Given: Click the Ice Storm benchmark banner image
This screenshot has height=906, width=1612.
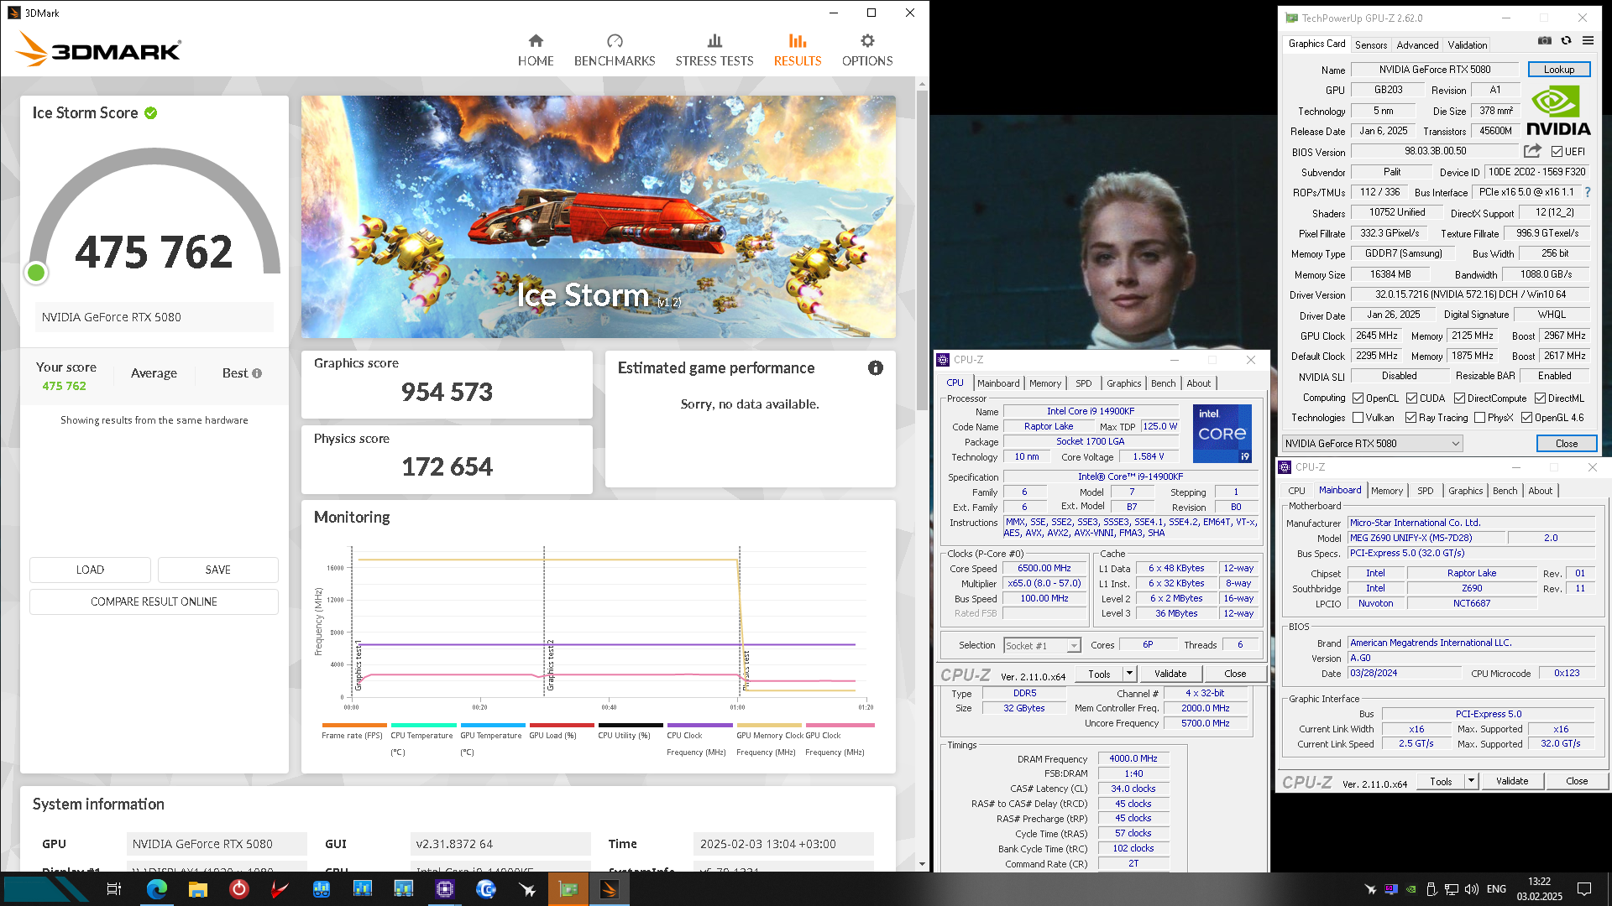Looking at the screenshot, I should tap(598, 216).
